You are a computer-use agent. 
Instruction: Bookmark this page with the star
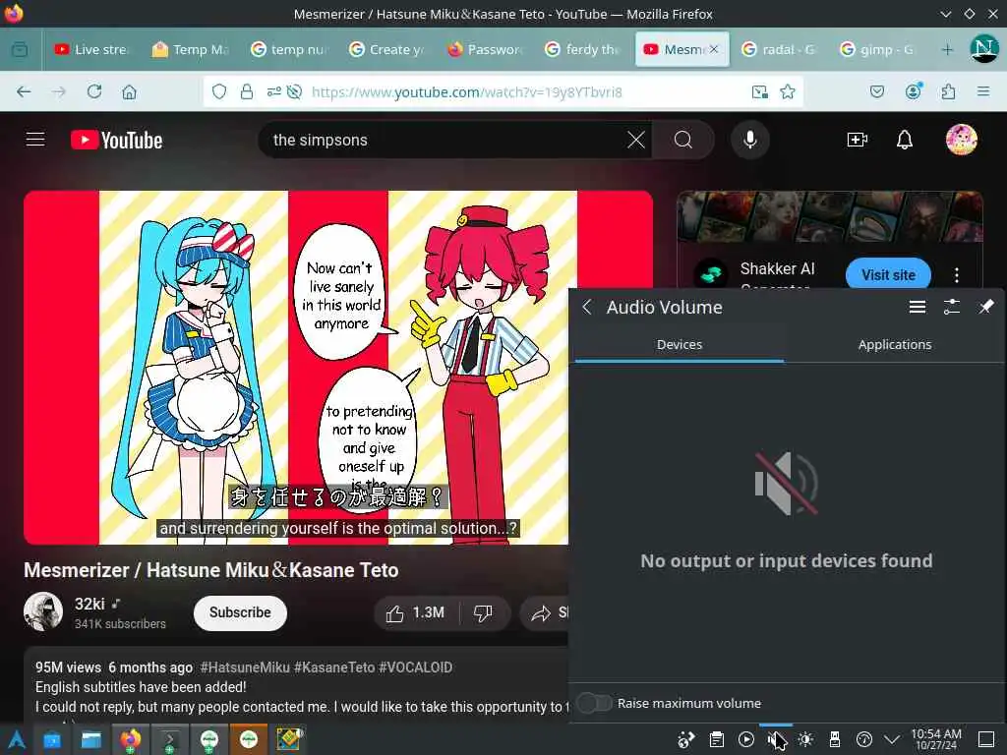click(x=788, y=91)
